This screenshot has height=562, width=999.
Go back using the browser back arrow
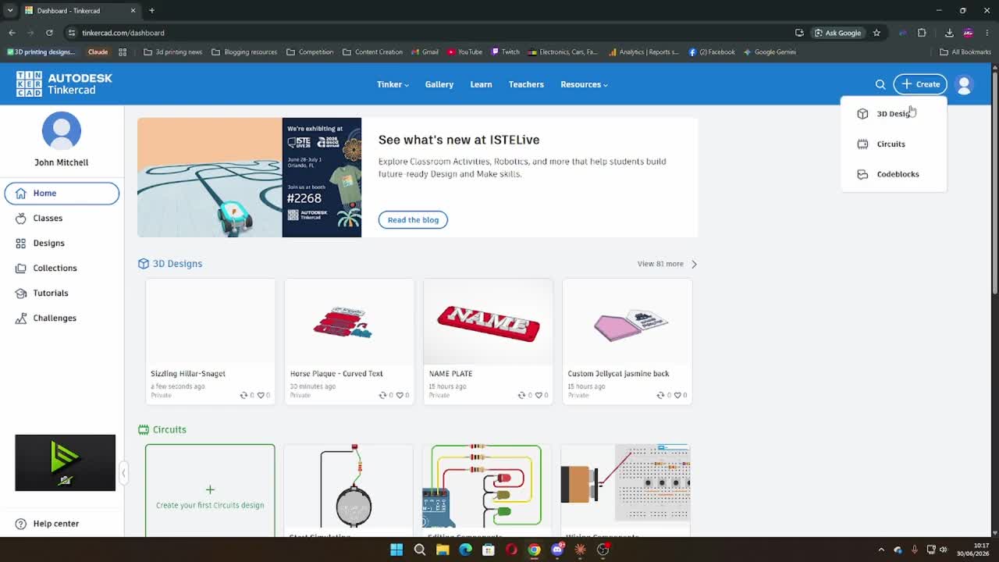(12, 33)
